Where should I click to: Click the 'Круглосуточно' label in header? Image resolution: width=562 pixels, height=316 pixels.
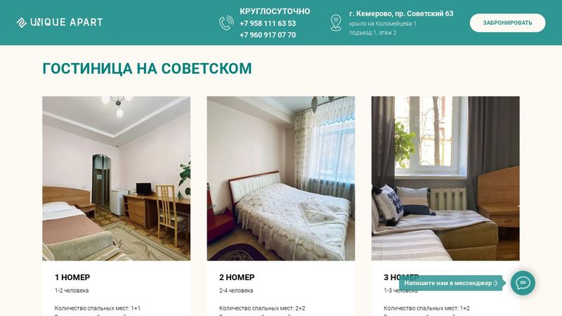(x=275, y=11)
